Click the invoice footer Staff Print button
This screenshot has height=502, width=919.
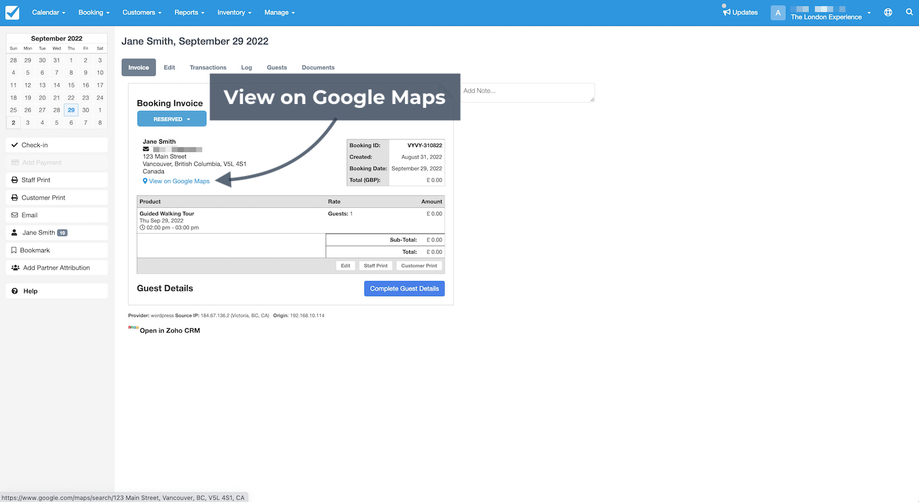pos(376,266)
